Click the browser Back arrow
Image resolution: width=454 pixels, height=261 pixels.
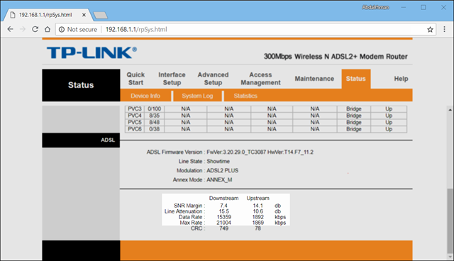point(10,29)
